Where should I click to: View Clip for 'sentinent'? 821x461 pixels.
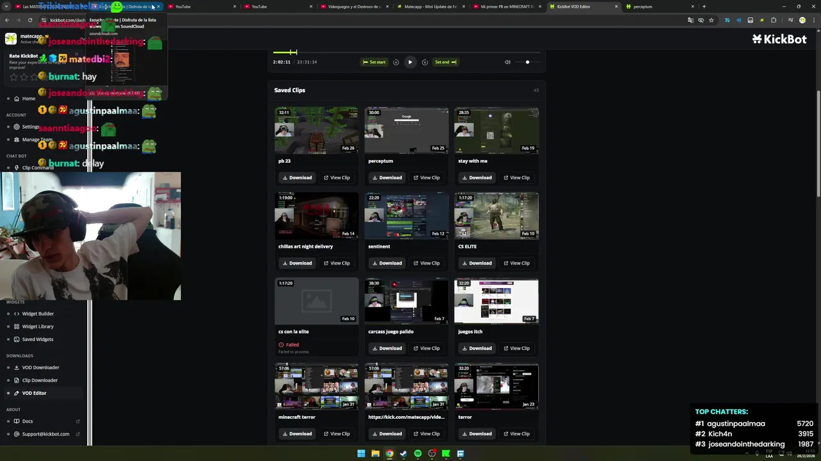coord(427,263)
